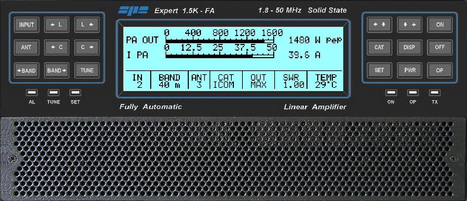Click the TX indicator LED
Screen dimensions: 467x201
coord(434,93)
